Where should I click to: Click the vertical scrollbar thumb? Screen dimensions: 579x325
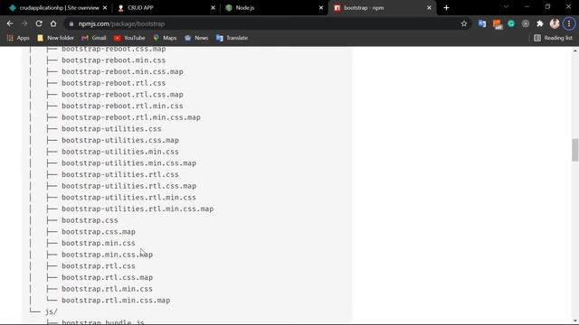575,150
